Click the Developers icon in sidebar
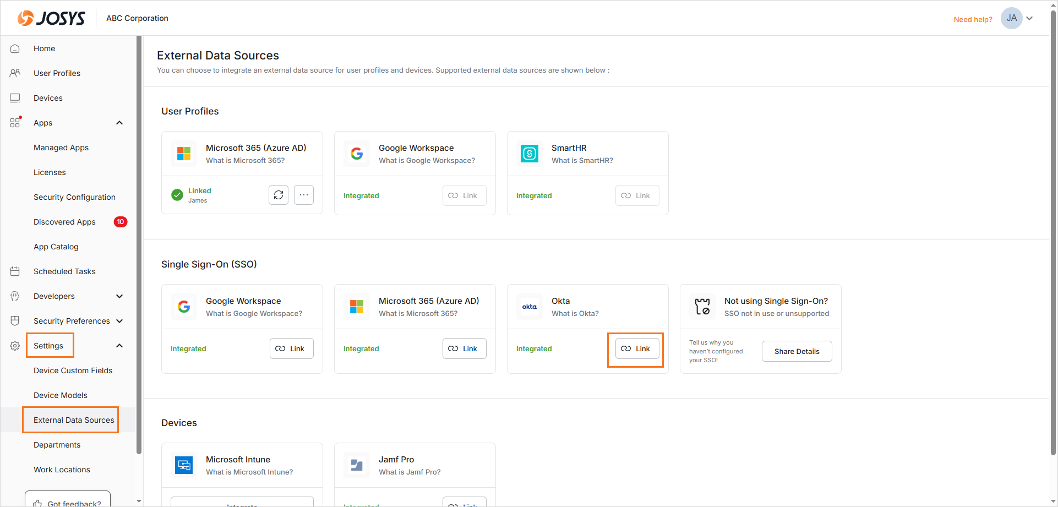Image resolution: width=1058 pixels, height=507 pixels. click(x=15, y=296)
